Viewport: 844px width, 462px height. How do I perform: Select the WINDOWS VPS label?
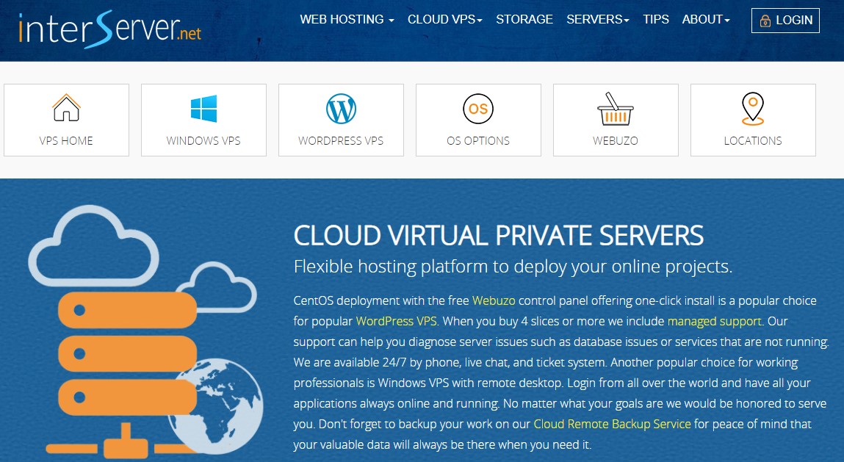pos(203,140)
